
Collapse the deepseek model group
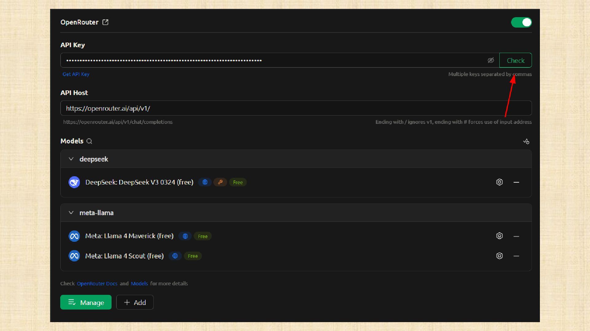71,159
